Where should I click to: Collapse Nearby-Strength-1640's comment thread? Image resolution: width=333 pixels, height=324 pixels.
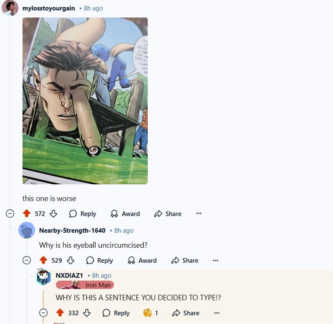click(x=27, y=260)
